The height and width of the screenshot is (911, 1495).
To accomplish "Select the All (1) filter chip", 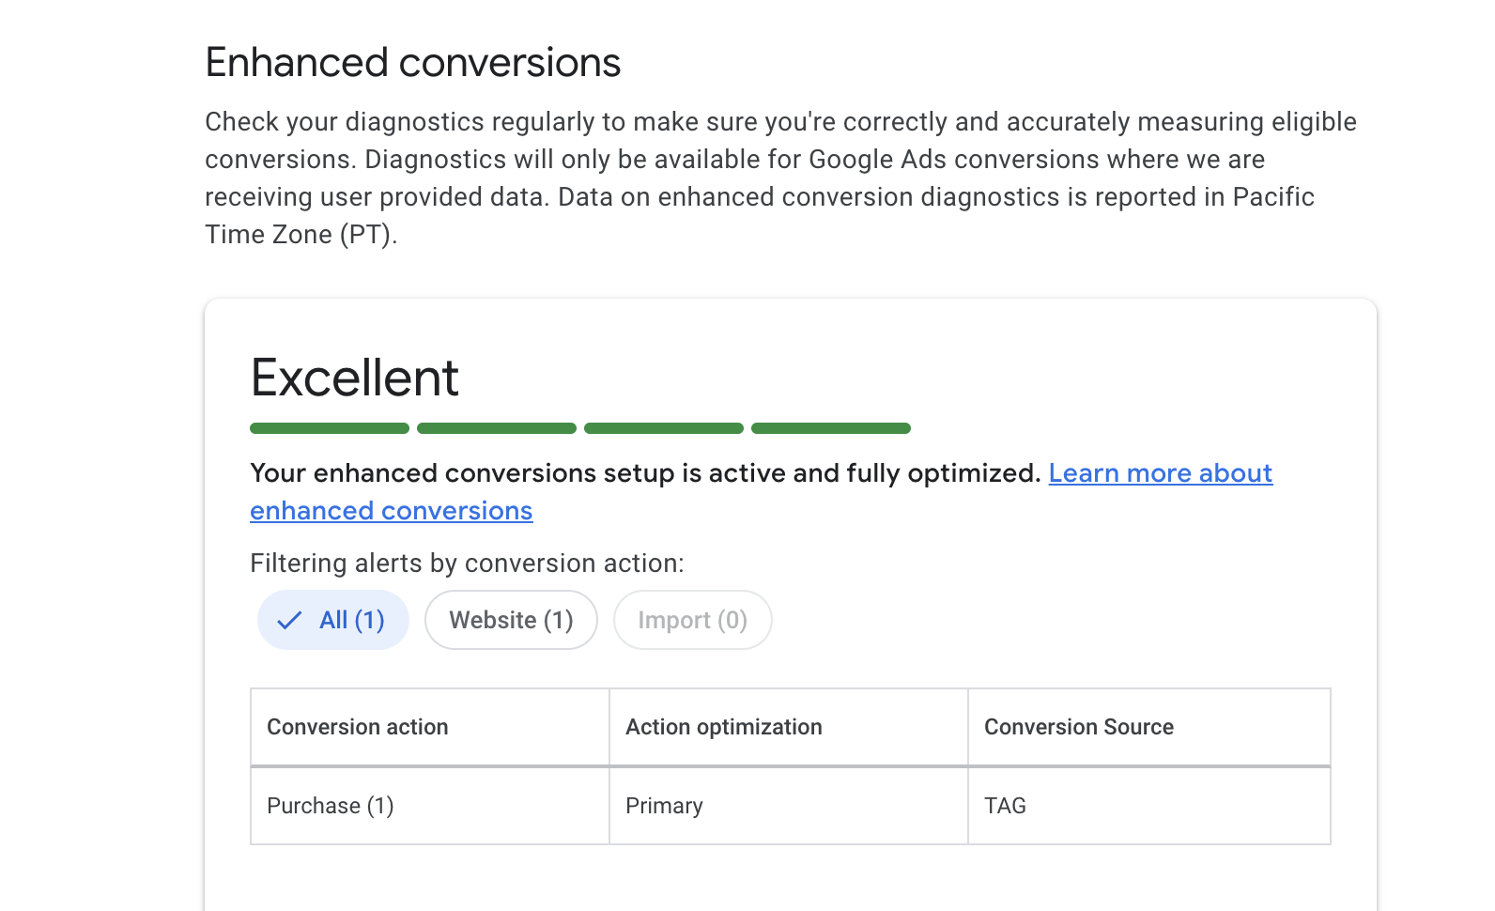I will point(333,620).
